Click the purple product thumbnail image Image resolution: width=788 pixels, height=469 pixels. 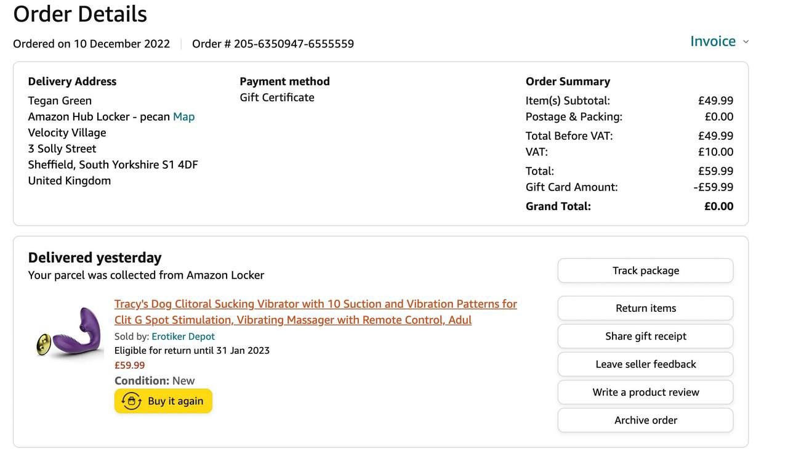[x=70, y=333]
